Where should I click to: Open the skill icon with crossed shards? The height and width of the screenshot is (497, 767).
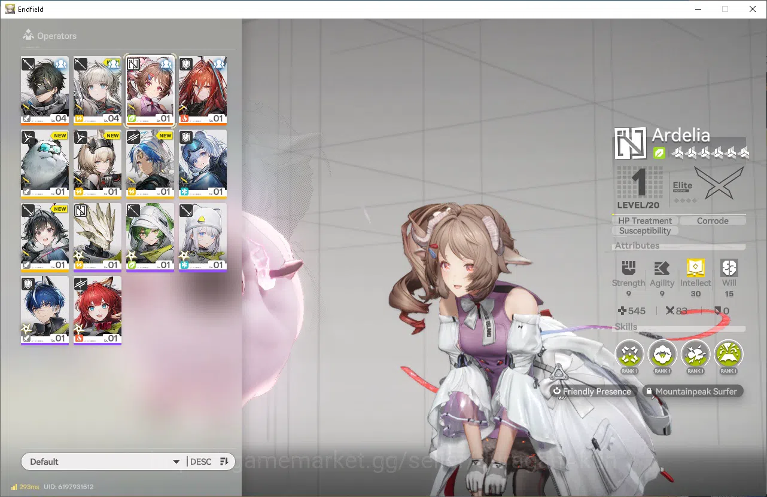(x=629, y=354)
